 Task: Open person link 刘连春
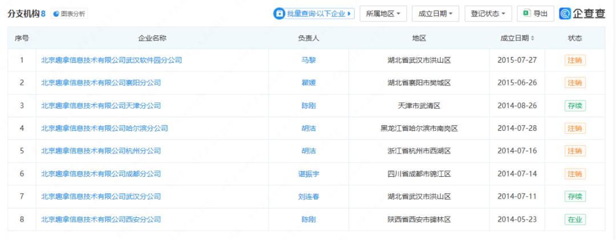pyautogui.click(x=309, y=197)
